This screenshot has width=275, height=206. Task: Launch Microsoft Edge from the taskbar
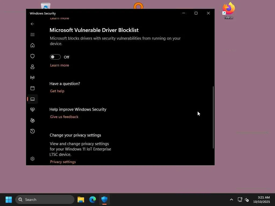coord(93,200)
